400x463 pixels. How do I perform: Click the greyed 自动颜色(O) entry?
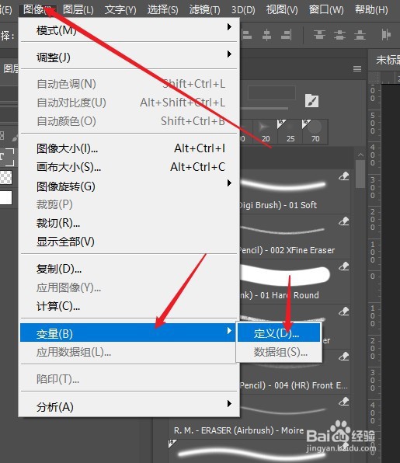[x=130, y=121]
